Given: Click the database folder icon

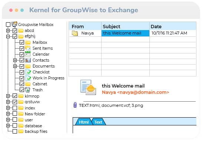Looking at the screenshot, I should pyautogui.click(x=21, y=126).
